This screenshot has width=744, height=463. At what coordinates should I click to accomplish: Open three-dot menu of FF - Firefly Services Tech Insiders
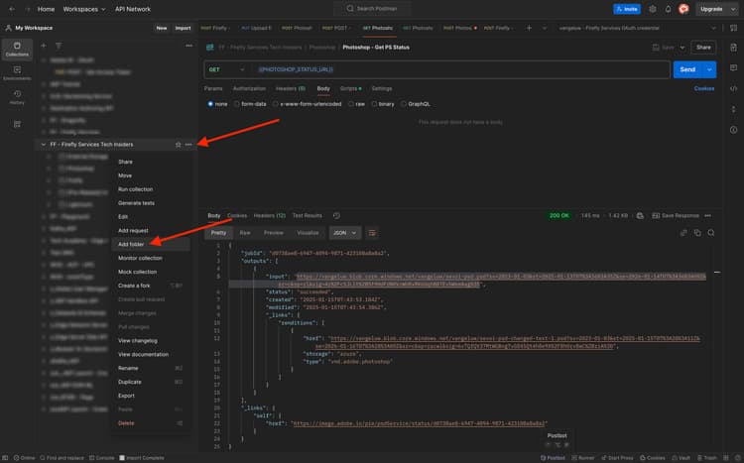pos(188,144)
